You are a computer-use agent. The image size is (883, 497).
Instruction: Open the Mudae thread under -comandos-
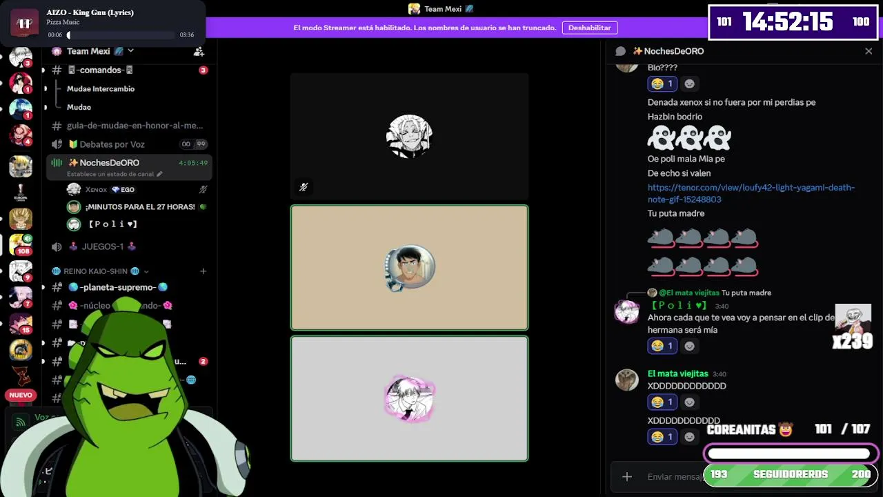click(x=79, y=107)
